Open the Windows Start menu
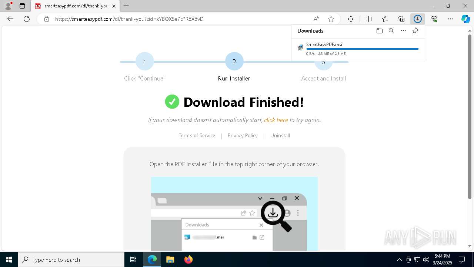The height and width of the screenshot is (267, 474). click(x=9, y=260)
